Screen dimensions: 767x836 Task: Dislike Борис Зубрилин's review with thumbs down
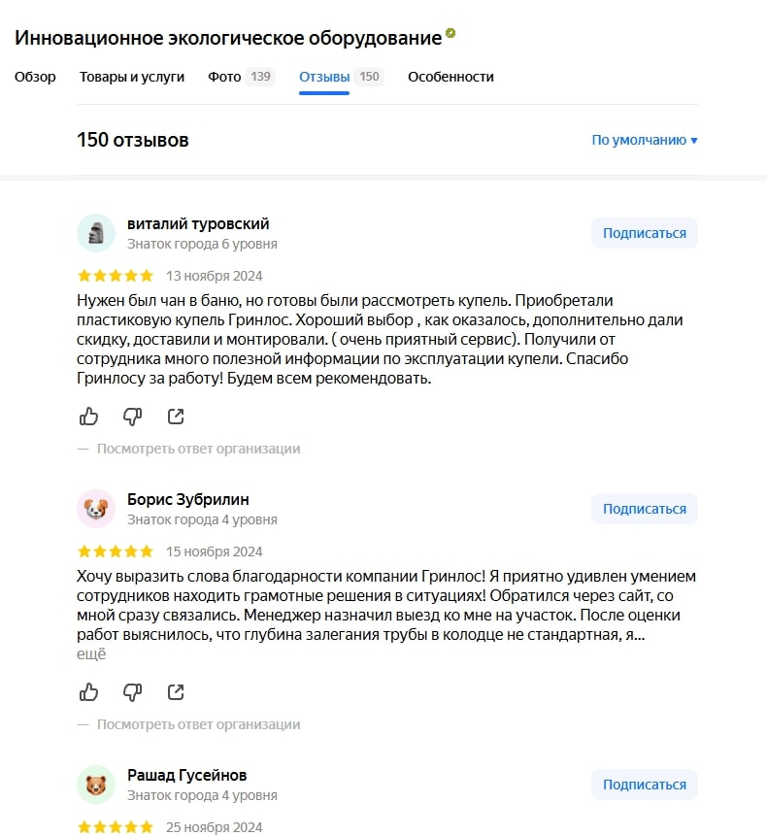pos(133,692)
